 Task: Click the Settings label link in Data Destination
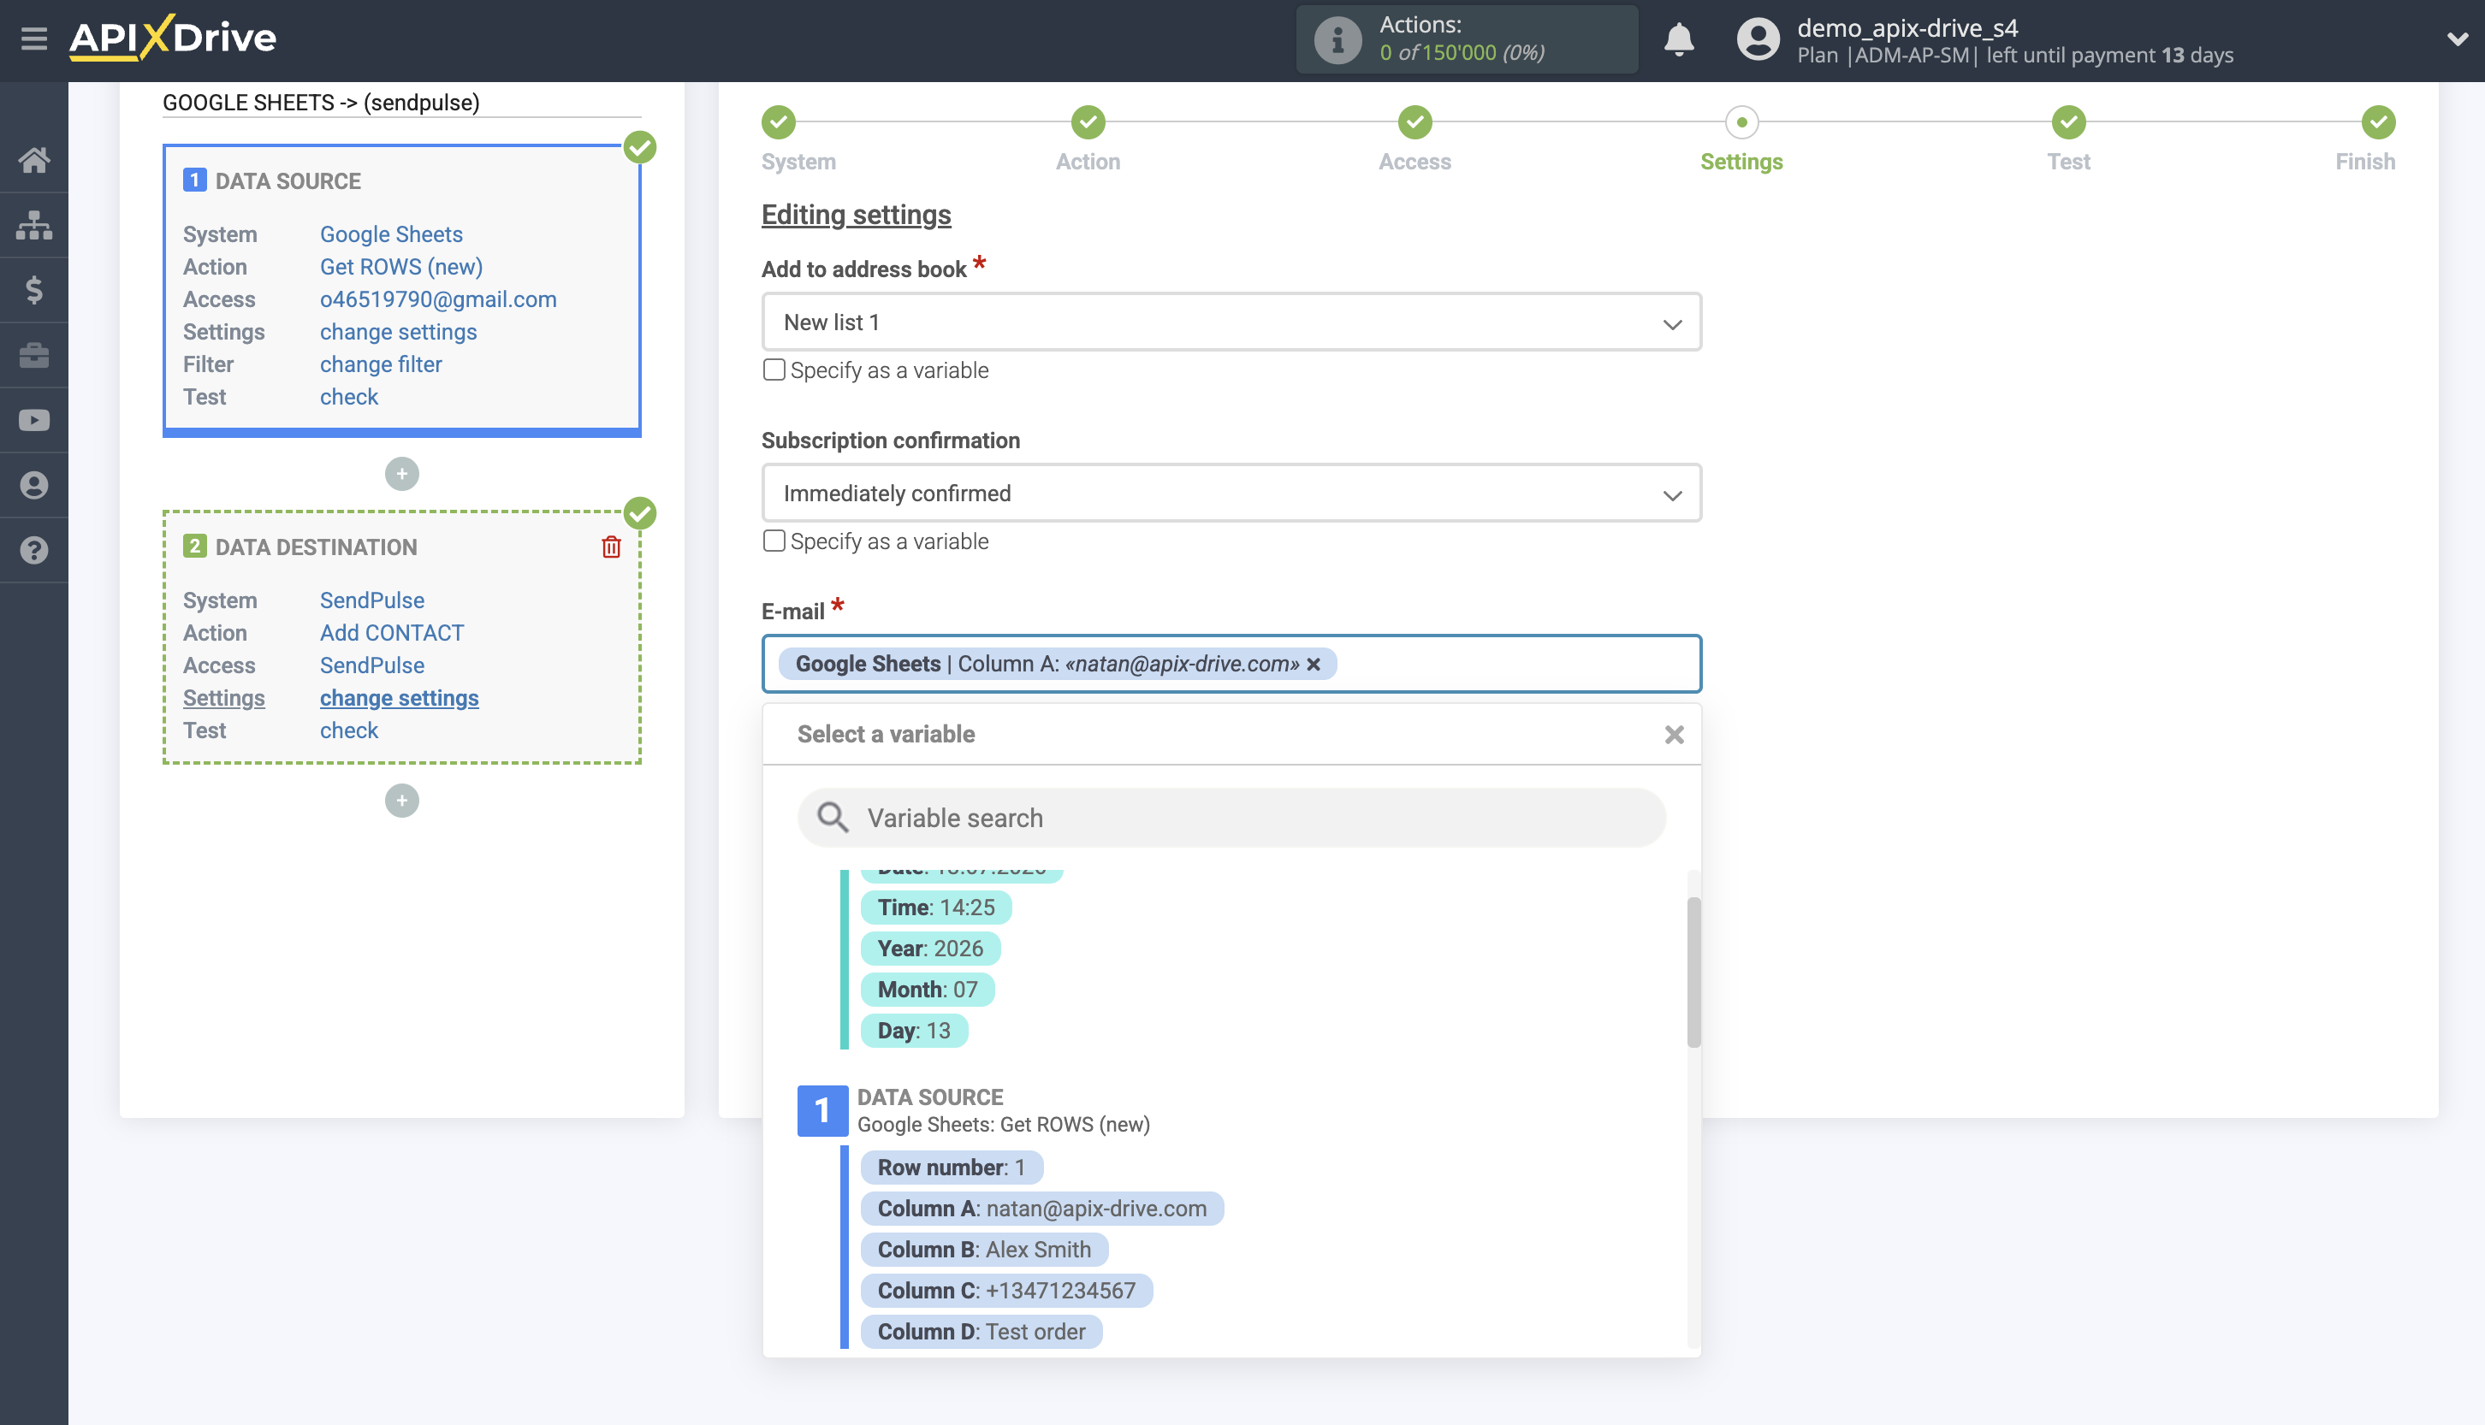223,697
